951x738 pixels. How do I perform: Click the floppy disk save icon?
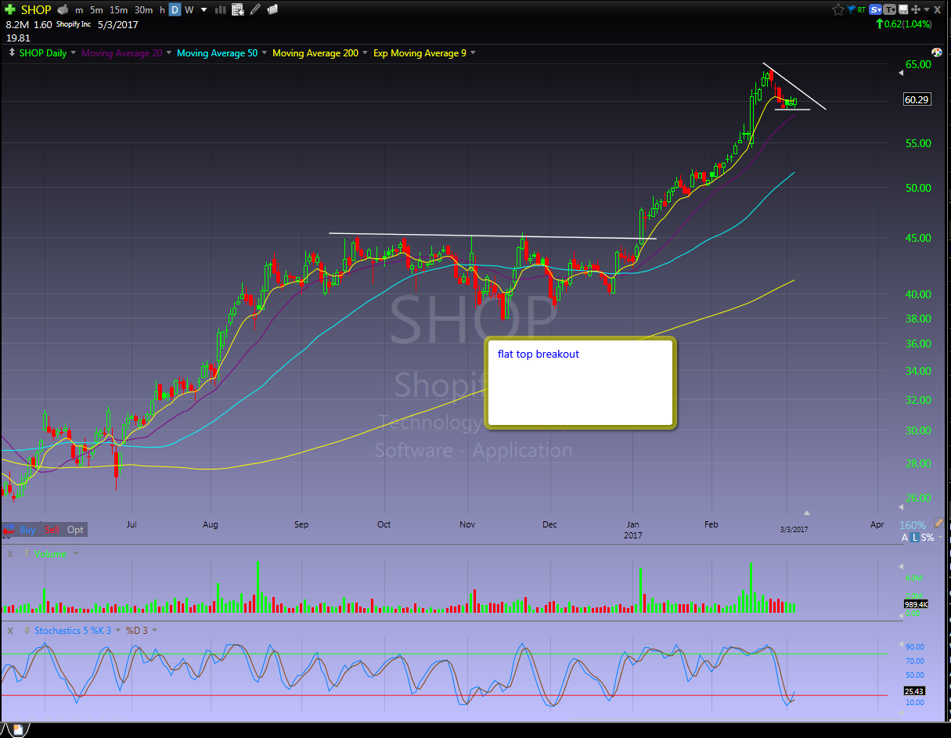coord(903,9)
